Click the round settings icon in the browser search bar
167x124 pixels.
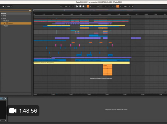pos(30,11)
